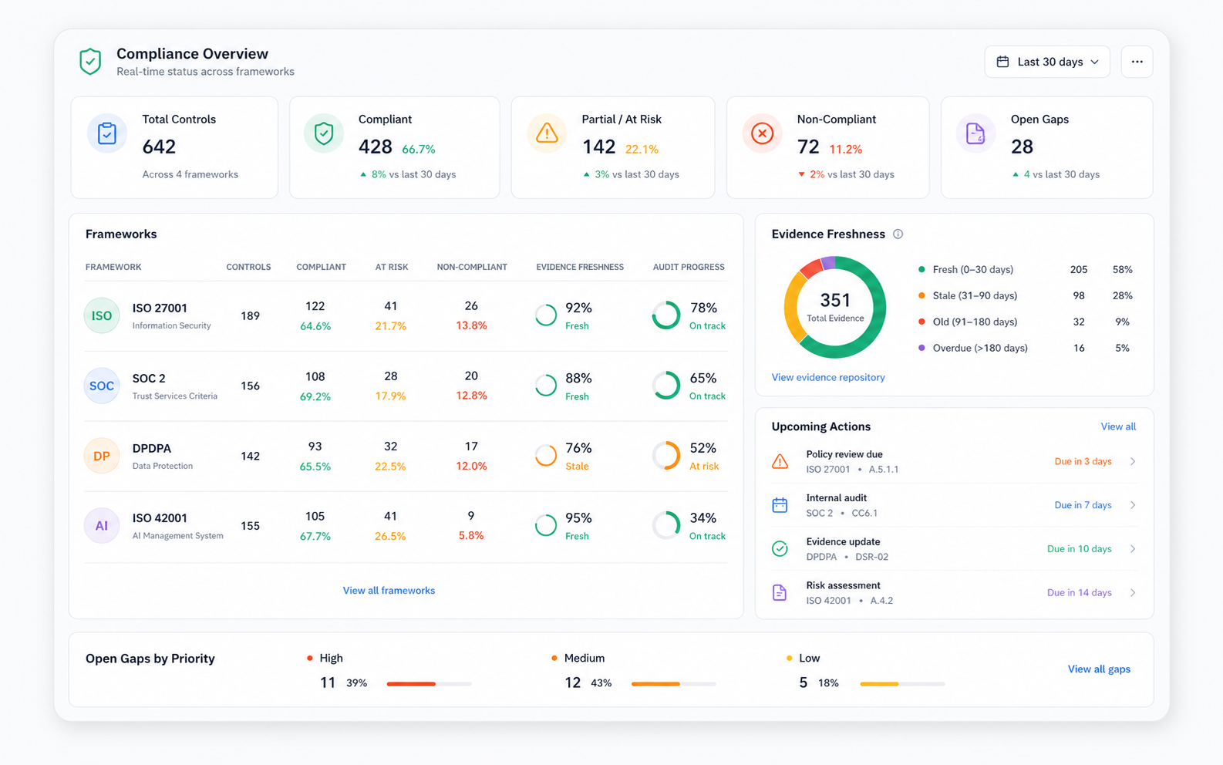Click the Policy review due warning icon
1223x765 pixels.
point(780,461)
